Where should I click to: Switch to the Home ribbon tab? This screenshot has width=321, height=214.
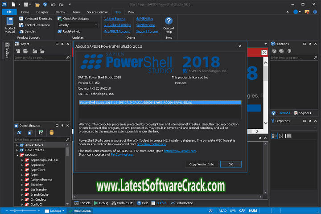pos(25,12)
